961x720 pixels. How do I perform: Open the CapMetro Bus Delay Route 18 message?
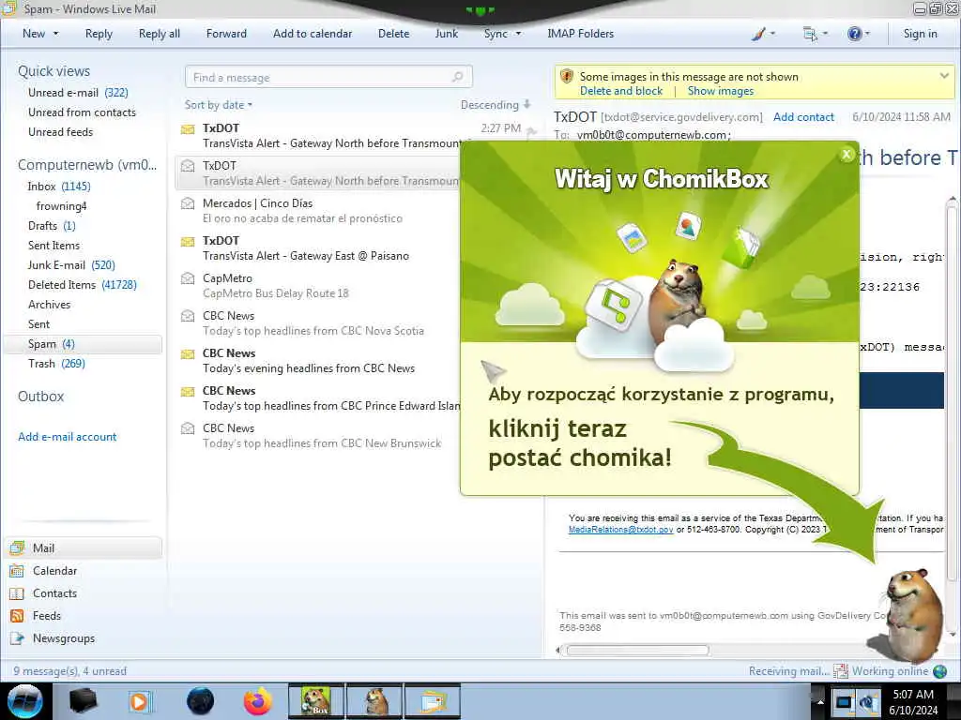click(x=317, y=285)
